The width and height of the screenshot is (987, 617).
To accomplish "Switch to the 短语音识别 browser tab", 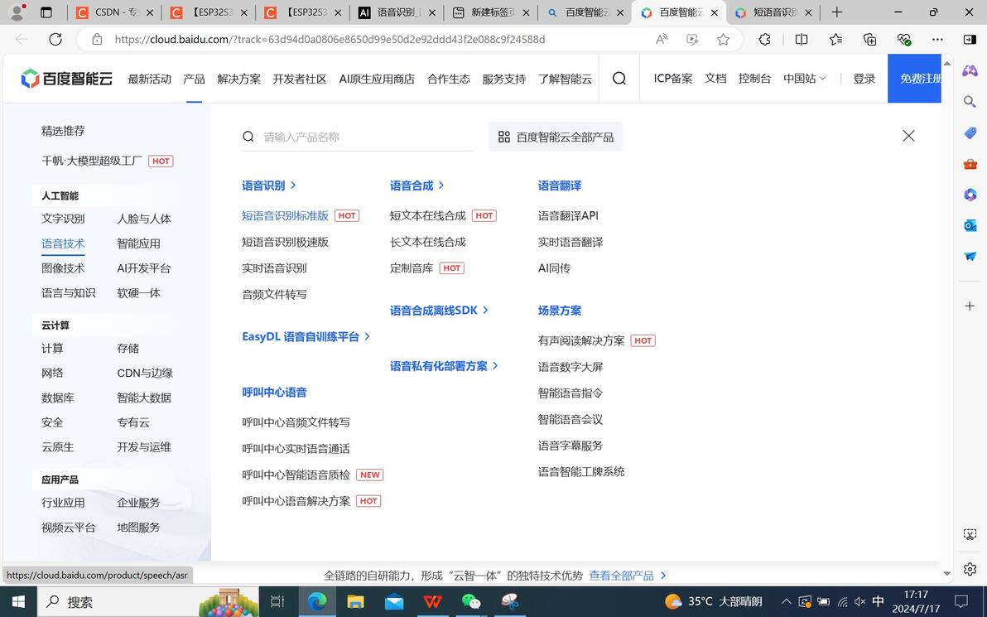I will click(x=773, y=12).
